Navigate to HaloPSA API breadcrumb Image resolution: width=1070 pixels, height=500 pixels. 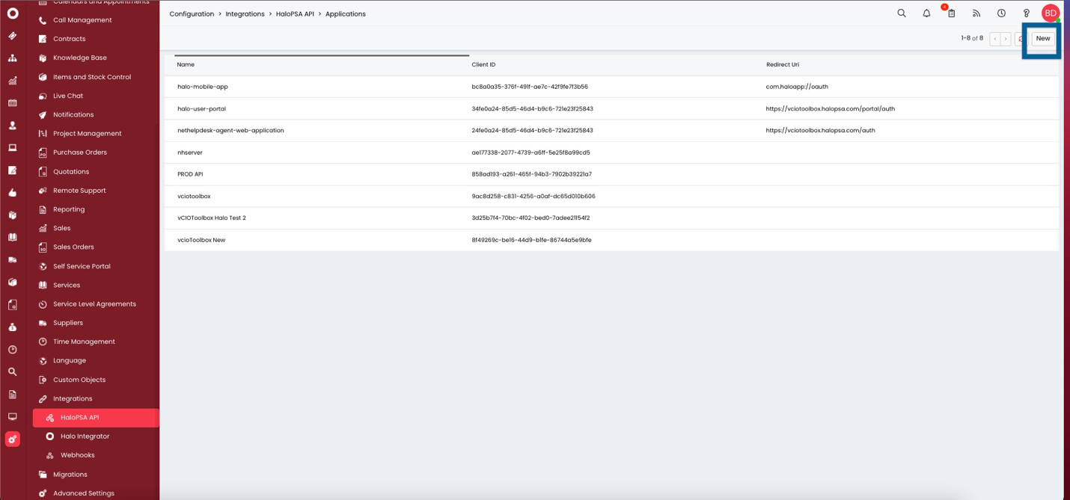point(295,14)
